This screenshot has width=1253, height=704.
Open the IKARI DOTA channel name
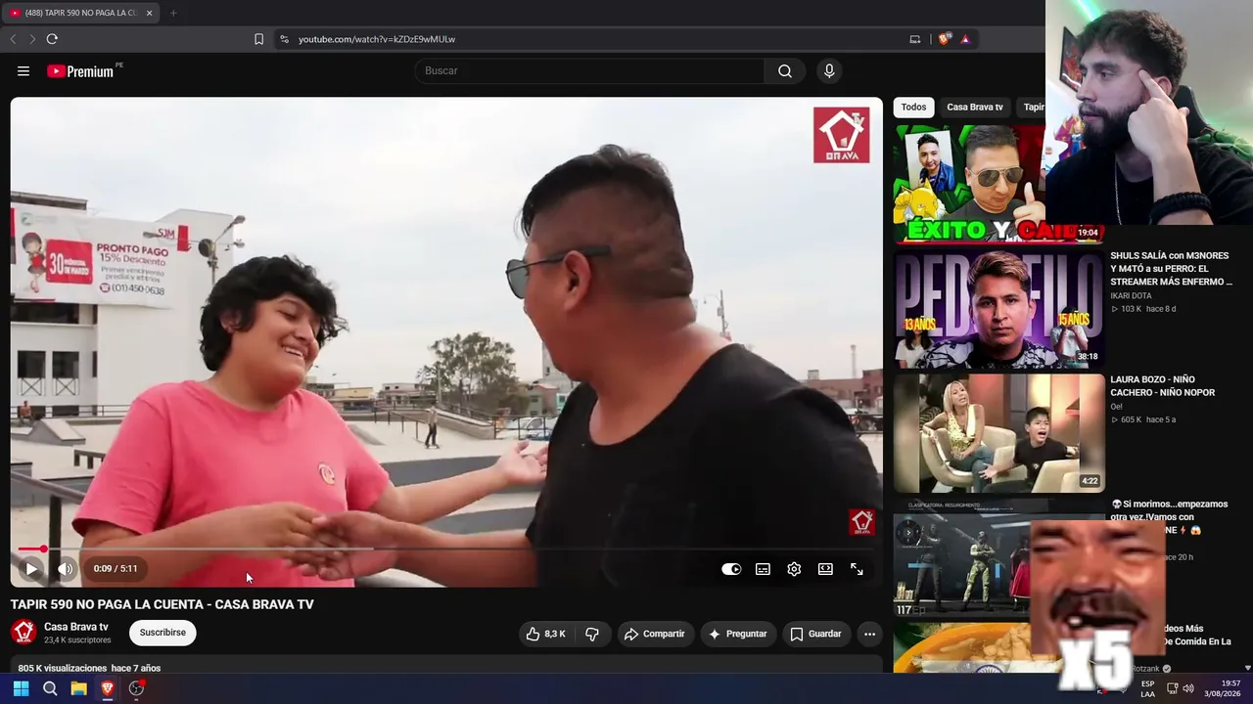click(1131, 295)
